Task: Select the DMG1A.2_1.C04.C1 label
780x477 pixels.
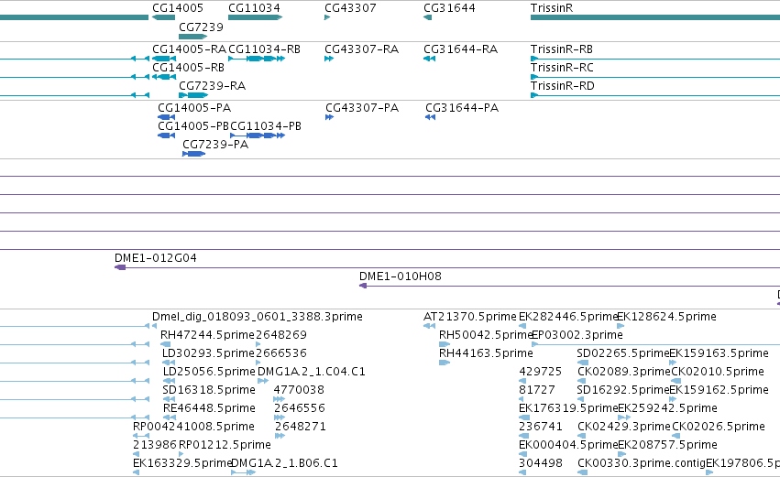Action: coord(312,372)
